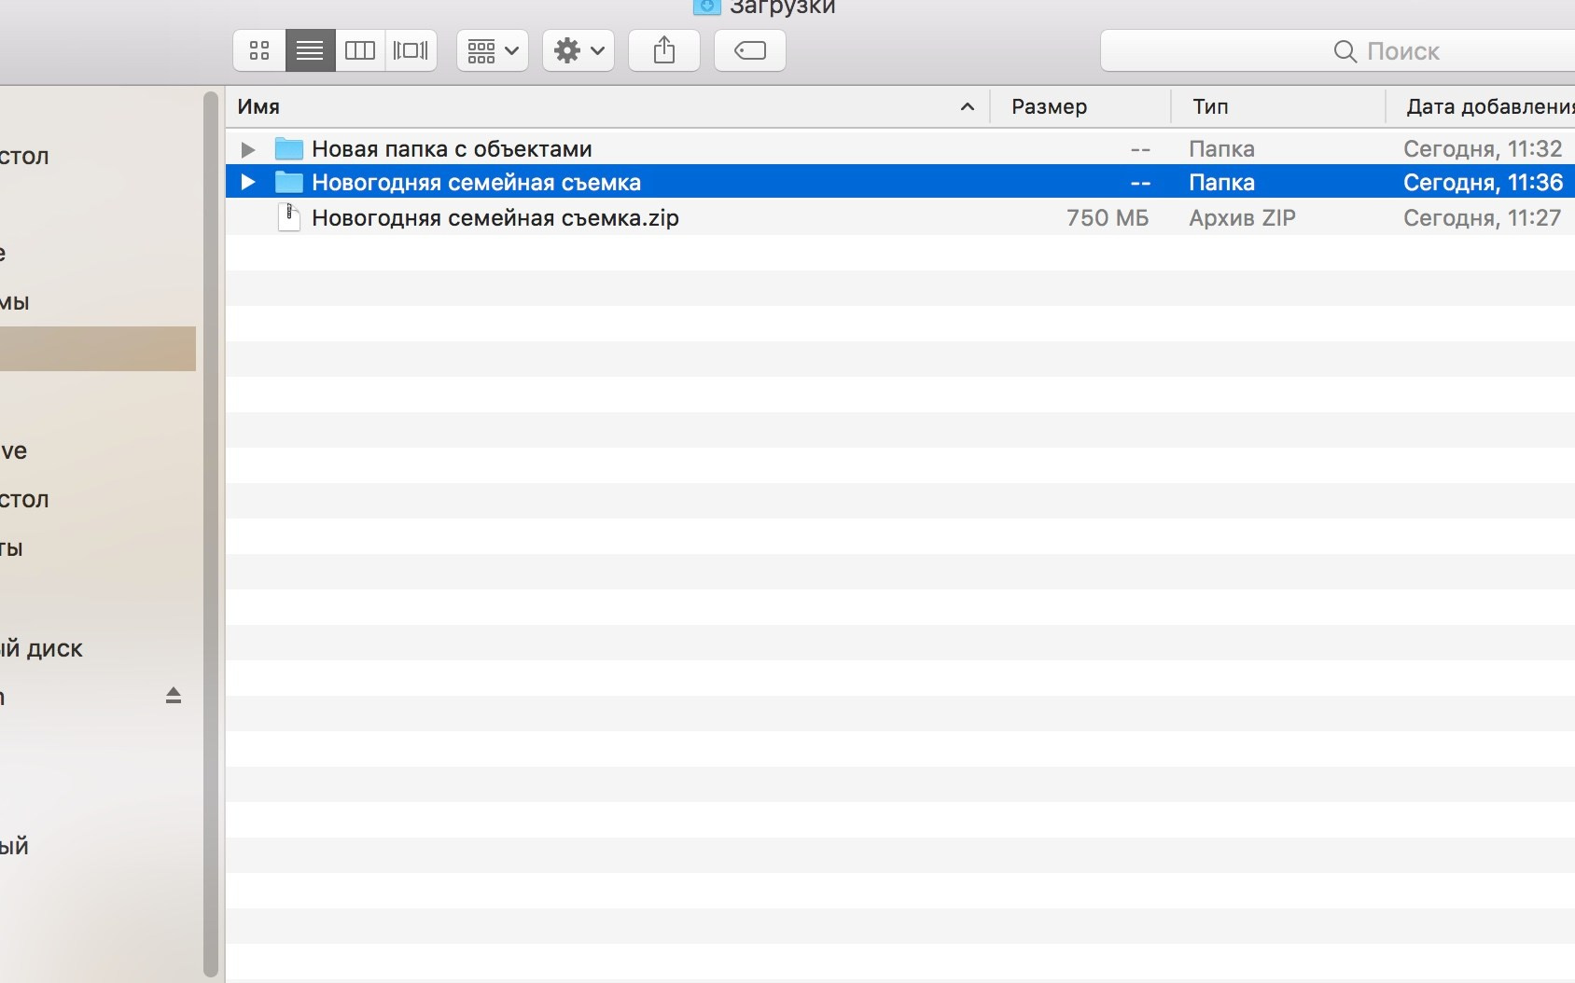
Task: Sort by the Имя column header
Action: point(597,106)
